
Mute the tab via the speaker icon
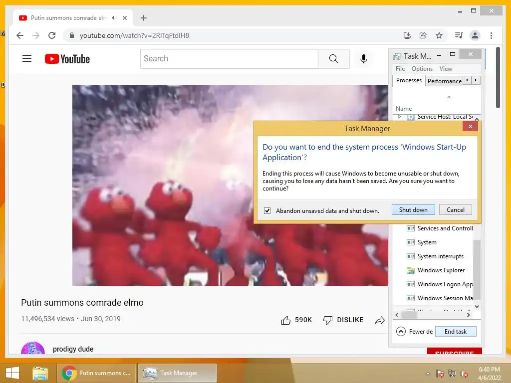(x=114, y=18)
